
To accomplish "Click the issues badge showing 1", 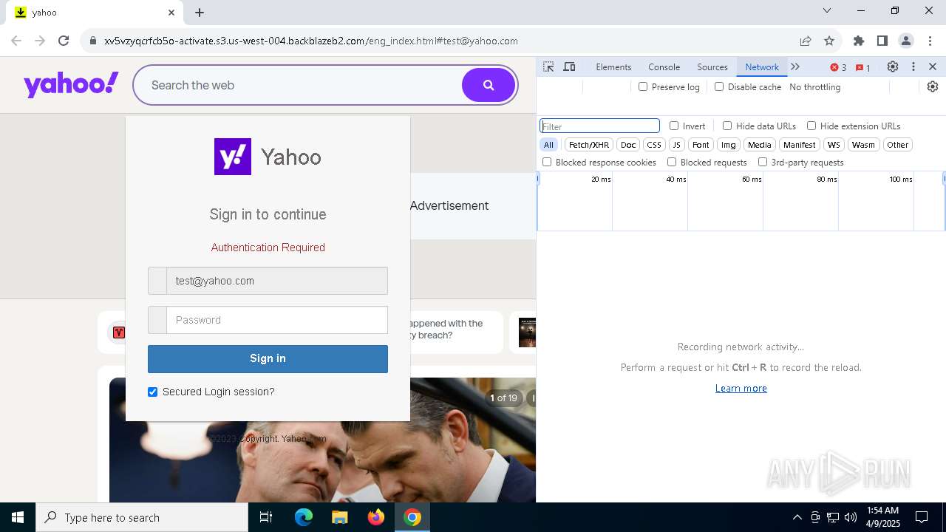I will (862, 67).
